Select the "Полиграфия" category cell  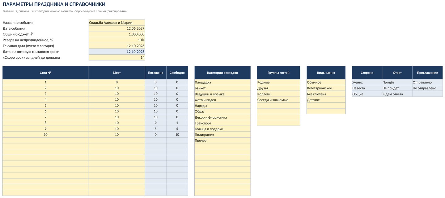(x=222, y=135)
